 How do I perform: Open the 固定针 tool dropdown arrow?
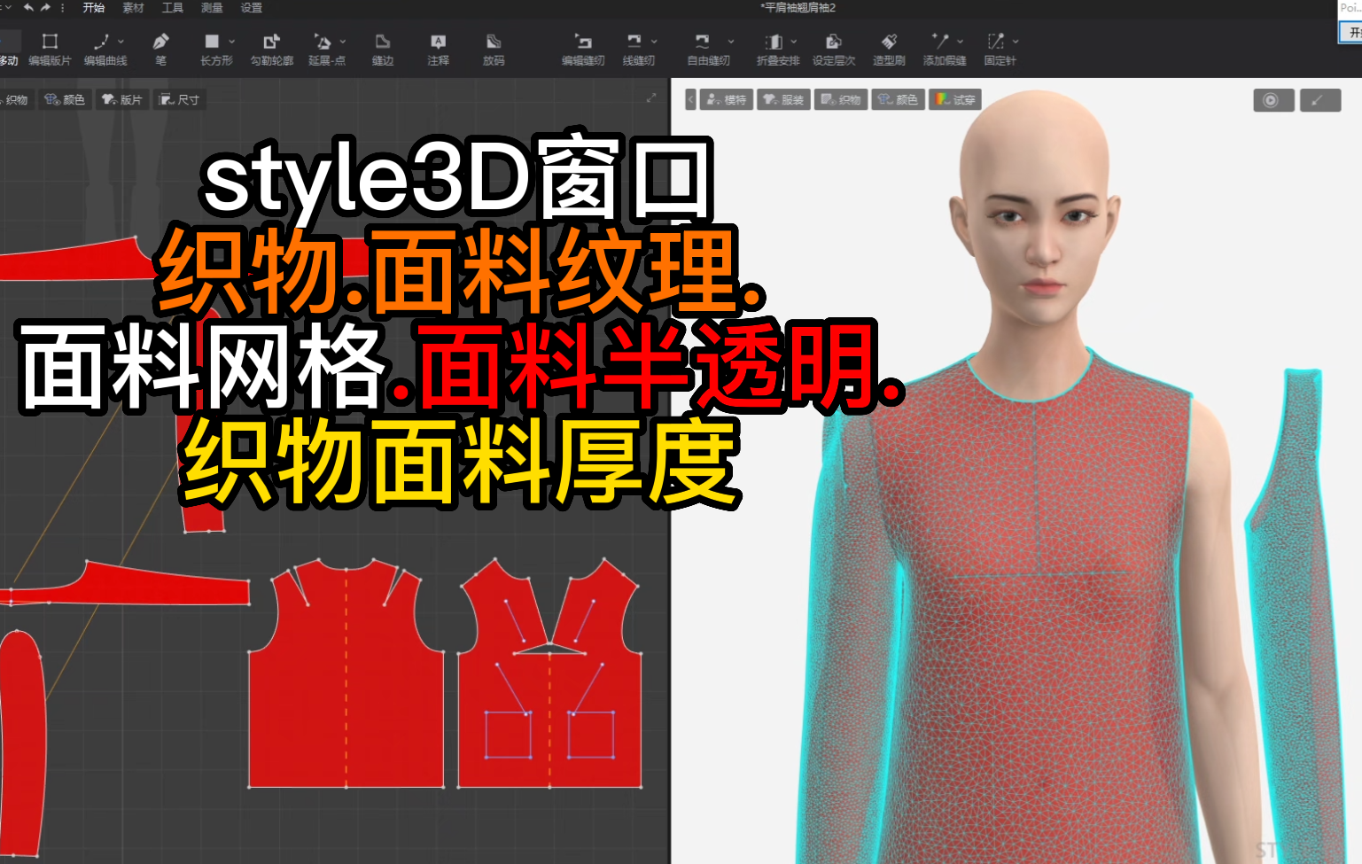pos(1016,42)
